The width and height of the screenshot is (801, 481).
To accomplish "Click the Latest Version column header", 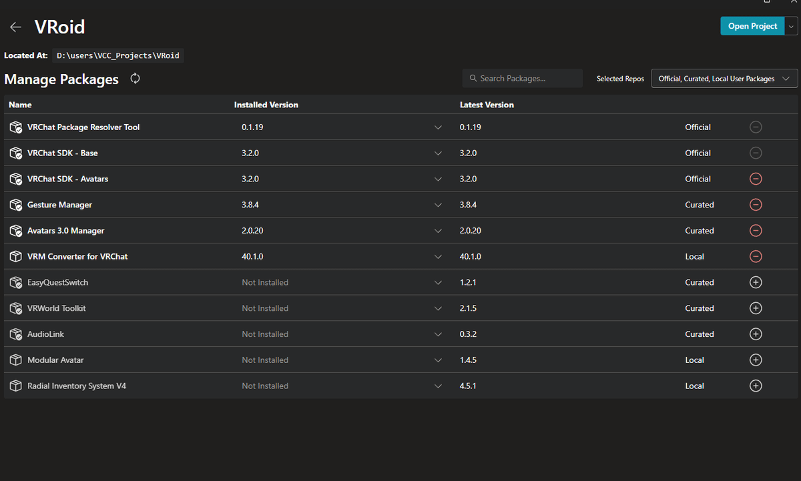I will (x=487, y=105).
